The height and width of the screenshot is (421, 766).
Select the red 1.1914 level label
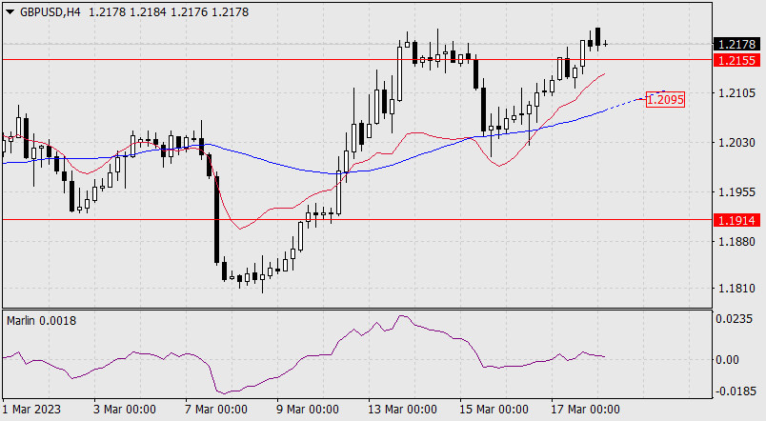(x=736, y=220)
